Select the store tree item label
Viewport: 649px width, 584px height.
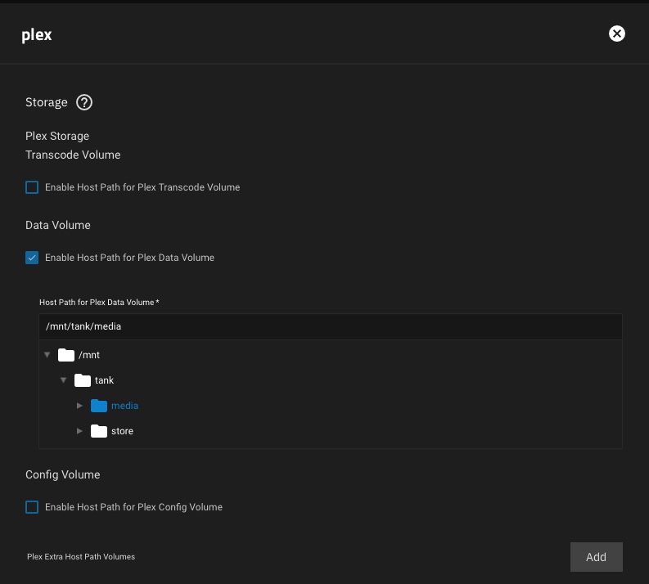click(x=122, y=431)
